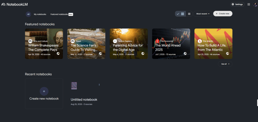Switch to My notebooks tab
Image resolution: width=258 pixels, height=122 pixels.
pyautogui.click(x=40, y=14)
